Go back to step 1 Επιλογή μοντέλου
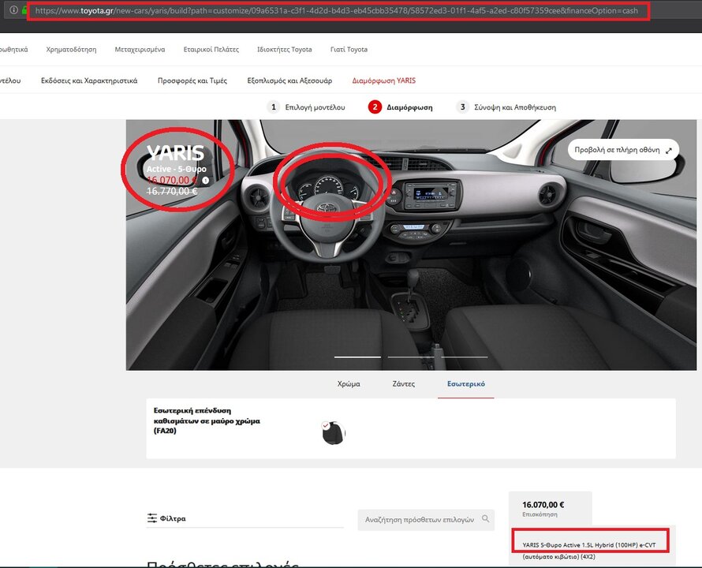Viewport: 702px width, 568px height. (306, 107)
